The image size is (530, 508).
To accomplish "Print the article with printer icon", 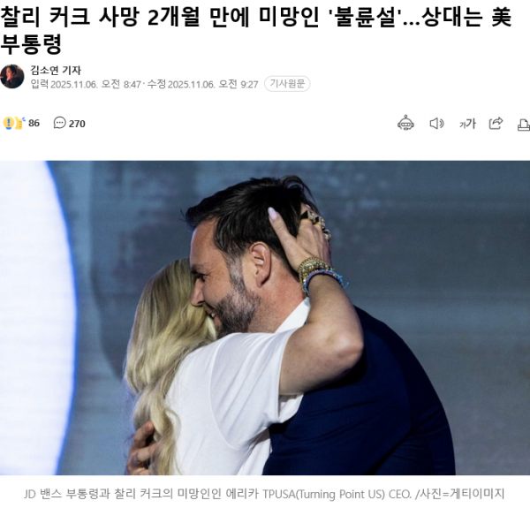I will (x=524, y=125).
